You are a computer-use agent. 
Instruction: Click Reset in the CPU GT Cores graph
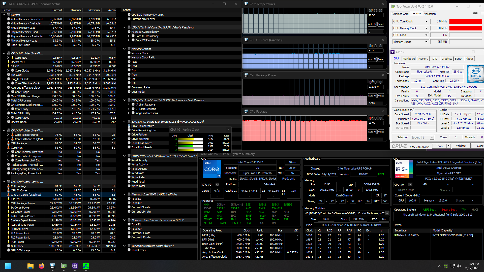(381, 59)
